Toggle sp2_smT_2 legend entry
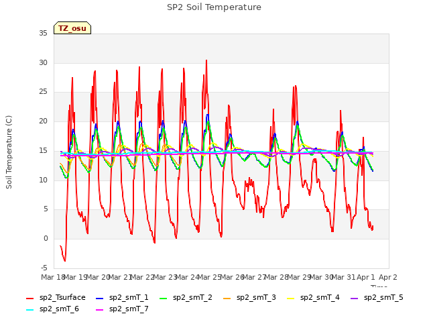 pyautogui.click(x=186, y=298)
